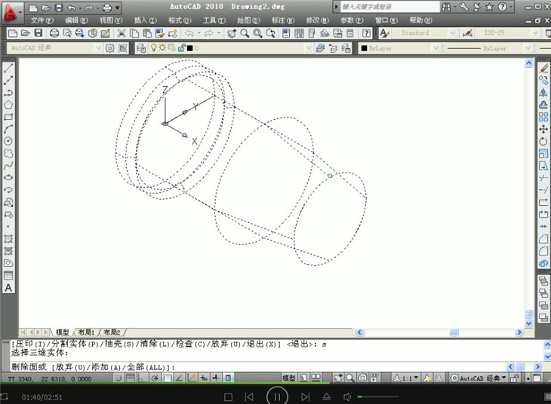
Task: Switch to the 布局1 tab
Action: 86,332
